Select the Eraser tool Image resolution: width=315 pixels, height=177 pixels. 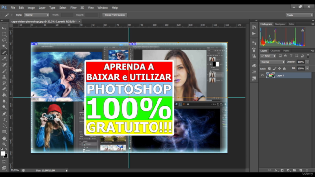click(4, 89)
